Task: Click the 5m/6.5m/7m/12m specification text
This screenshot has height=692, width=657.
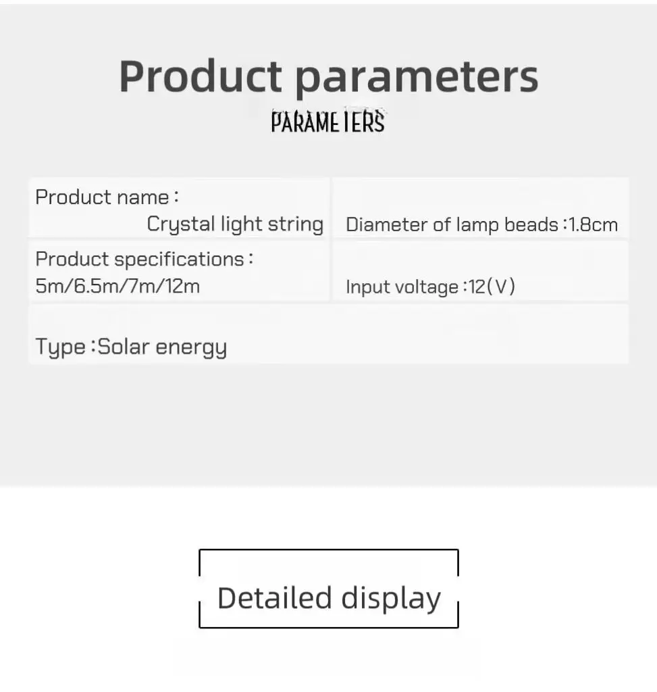Action: (x=117, y=286)
